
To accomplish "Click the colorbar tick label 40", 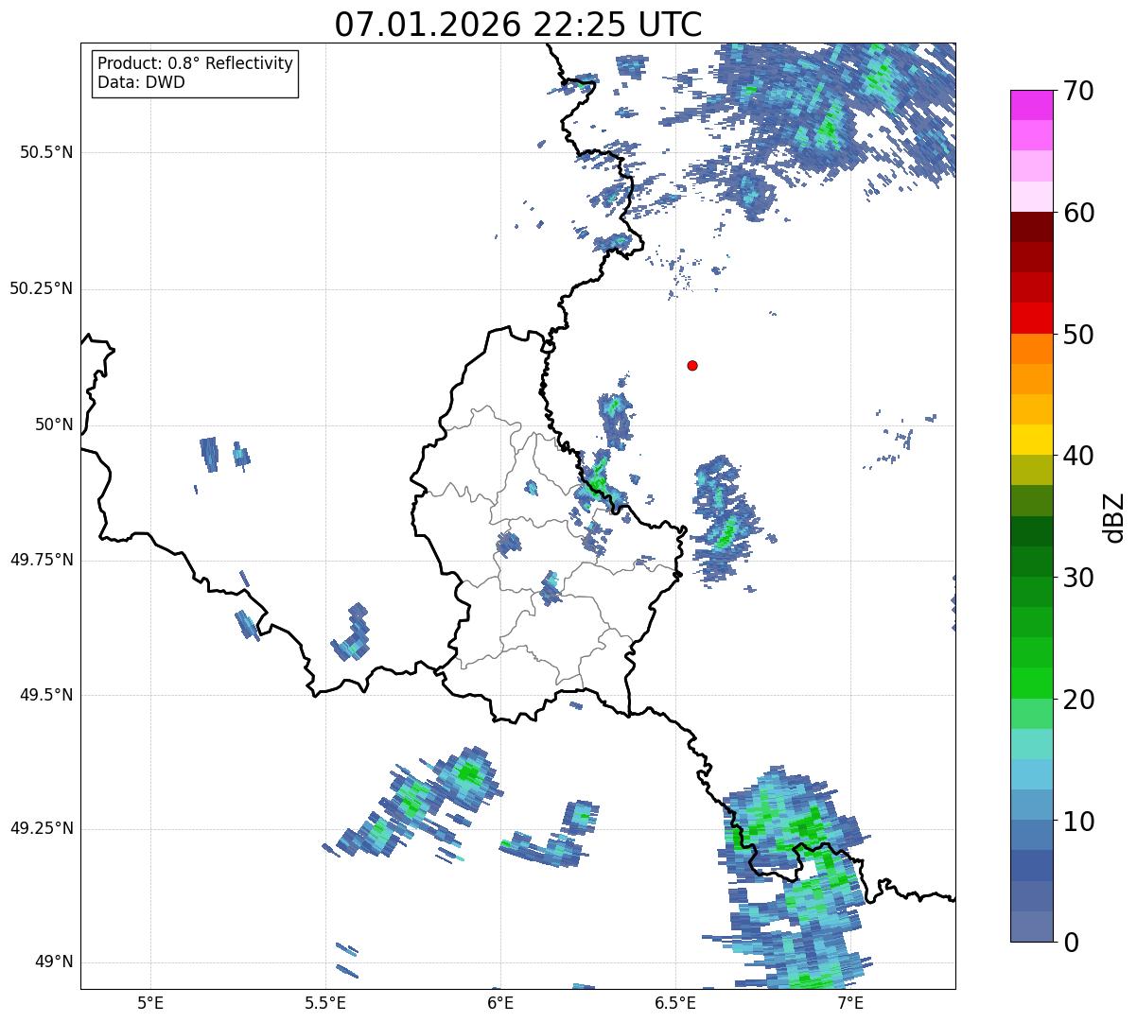I will tap(1078, 456).
